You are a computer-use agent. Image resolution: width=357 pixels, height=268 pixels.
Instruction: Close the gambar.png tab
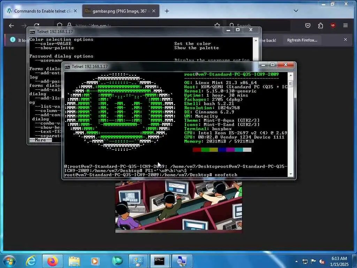(x=154, y=11)
